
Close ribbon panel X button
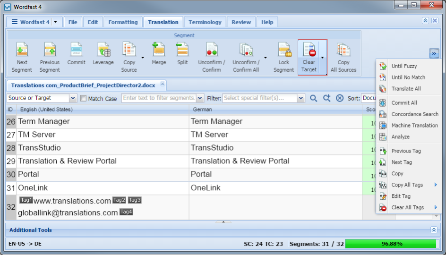[x=435, y=20]
